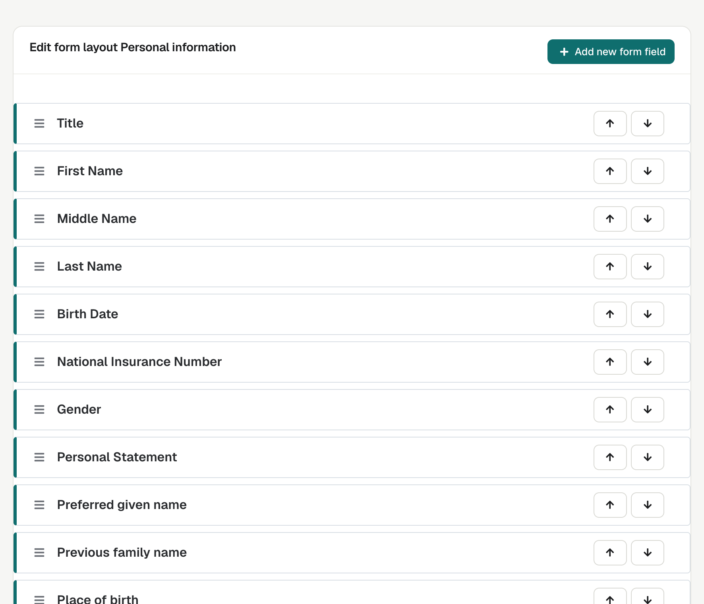The width and height of the screenshot is (704, 604).
Task: Move Middle Name field up
Action: click(x=610, y=219)
